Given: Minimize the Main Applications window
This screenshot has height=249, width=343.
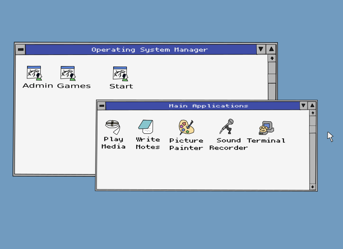Looking at the screenshot, I should 304,105.
